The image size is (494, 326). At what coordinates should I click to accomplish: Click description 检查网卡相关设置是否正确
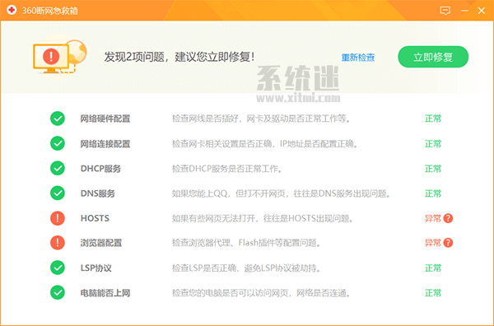click(x=265, y=144)
